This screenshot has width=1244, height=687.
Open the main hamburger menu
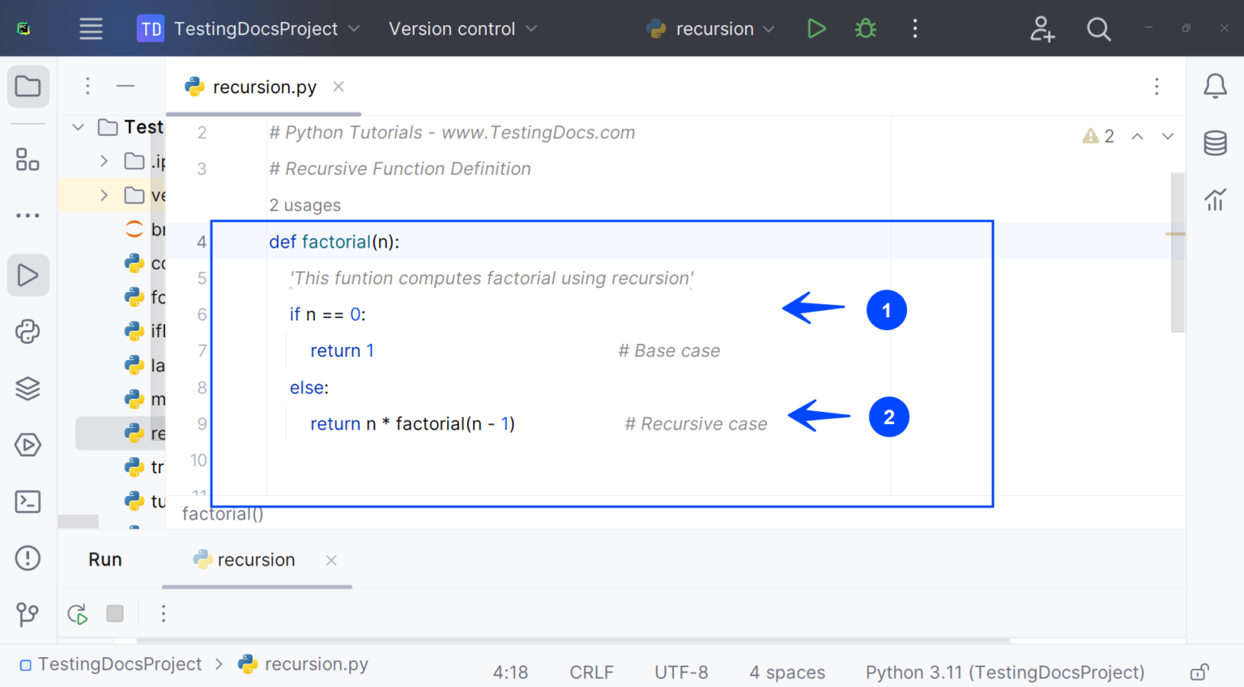[x=91, y=29]
